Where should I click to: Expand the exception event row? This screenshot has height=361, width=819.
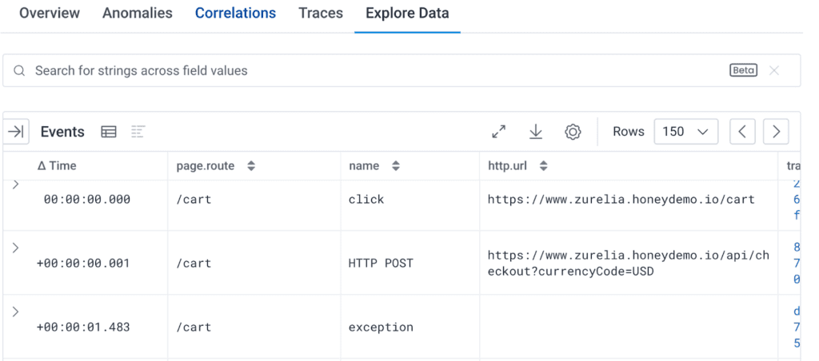point(15,311)
